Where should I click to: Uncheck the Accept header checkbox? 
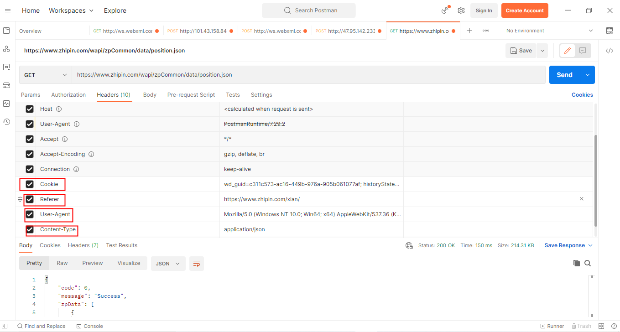coord(30,139)
